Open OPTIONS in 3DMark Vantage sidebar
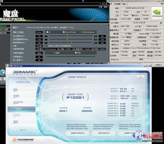The height and width of the screenshot is (144, 164). 16,96
